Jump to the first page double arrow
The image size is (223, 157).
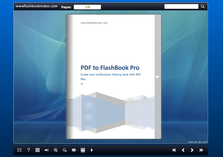pyautogui.click(x=174, y=150)
